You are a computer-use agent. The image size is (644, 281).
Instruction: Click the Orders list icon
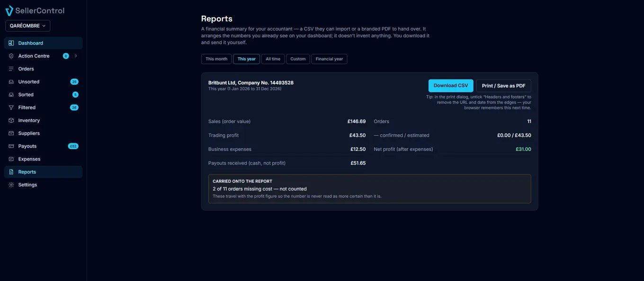point(11,69)
